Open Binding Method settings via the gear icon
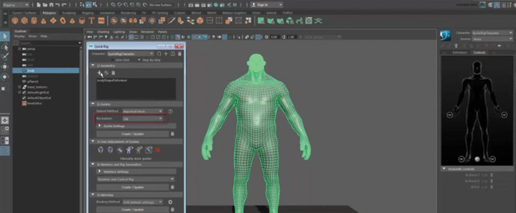 170,202
